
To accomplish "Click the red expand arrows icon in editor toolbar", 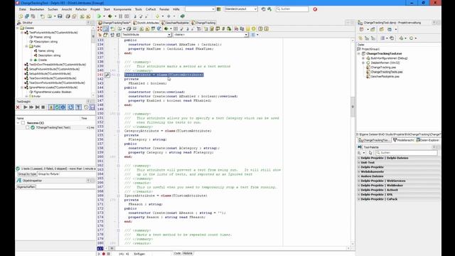I will (100, 28).
